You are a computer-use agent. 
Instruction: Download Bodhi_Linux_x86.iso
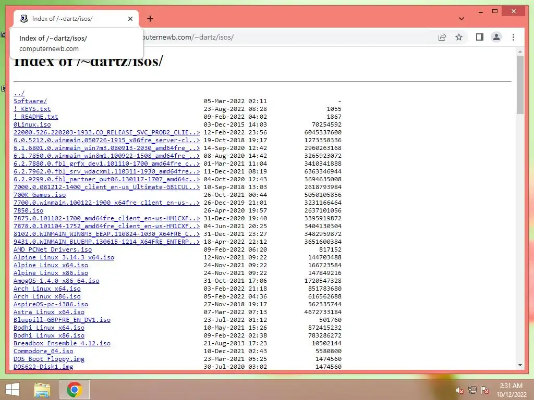(x=48, y=336)
